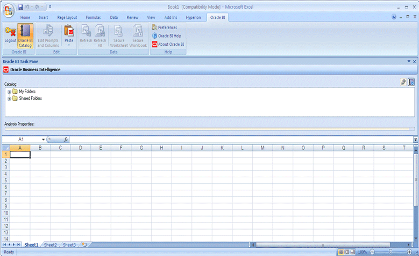Select column A header

coord(20,148)
